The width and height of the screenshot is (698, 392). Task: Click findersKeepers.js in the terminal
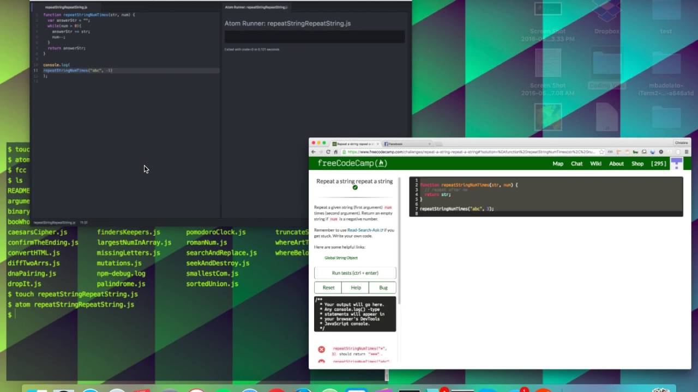129,232
